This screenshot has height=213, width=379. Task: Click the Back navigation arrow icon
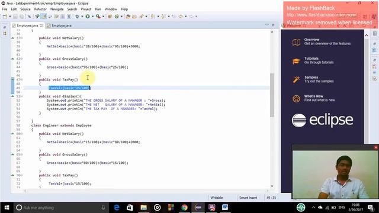[181, 17]
